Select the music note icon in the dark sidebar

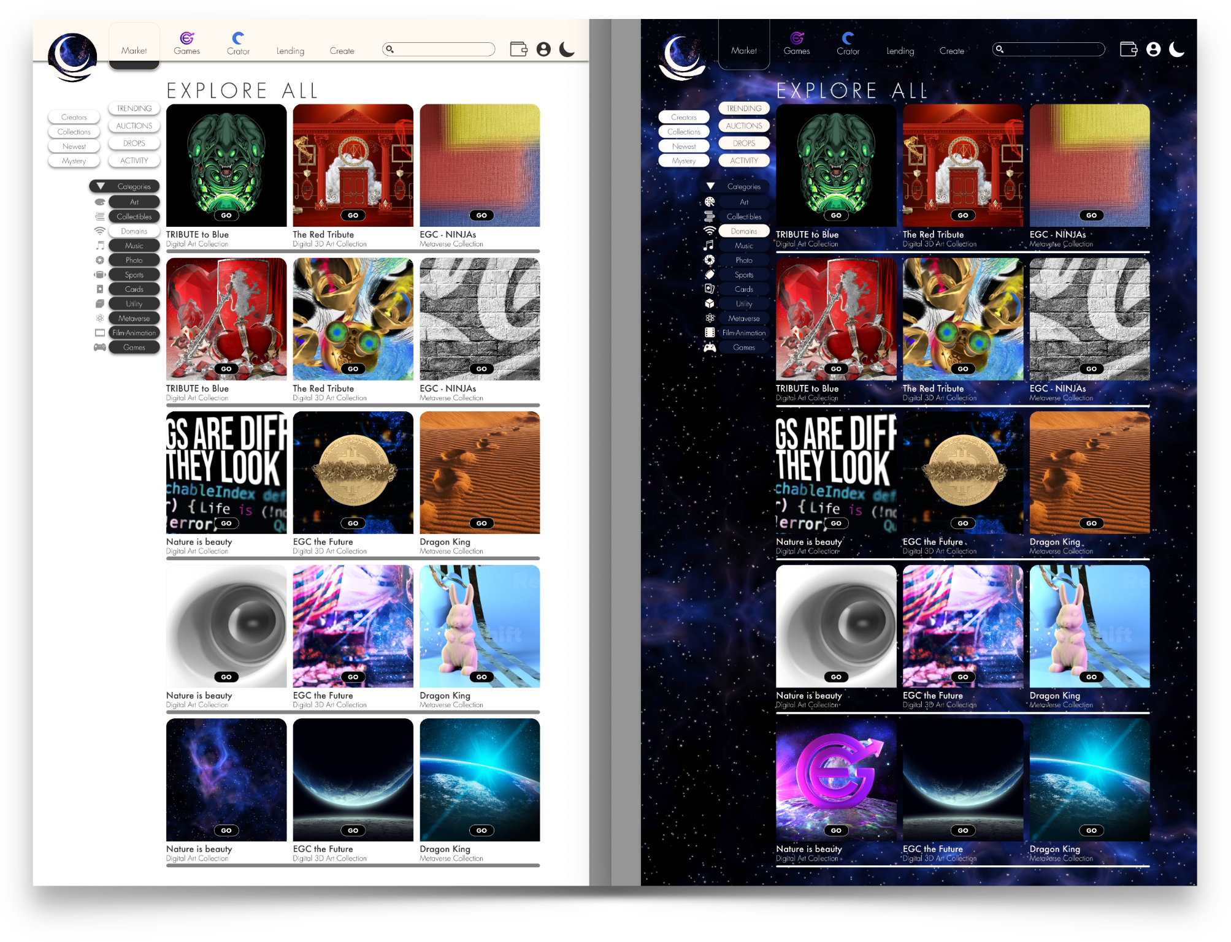pos(709,245)
